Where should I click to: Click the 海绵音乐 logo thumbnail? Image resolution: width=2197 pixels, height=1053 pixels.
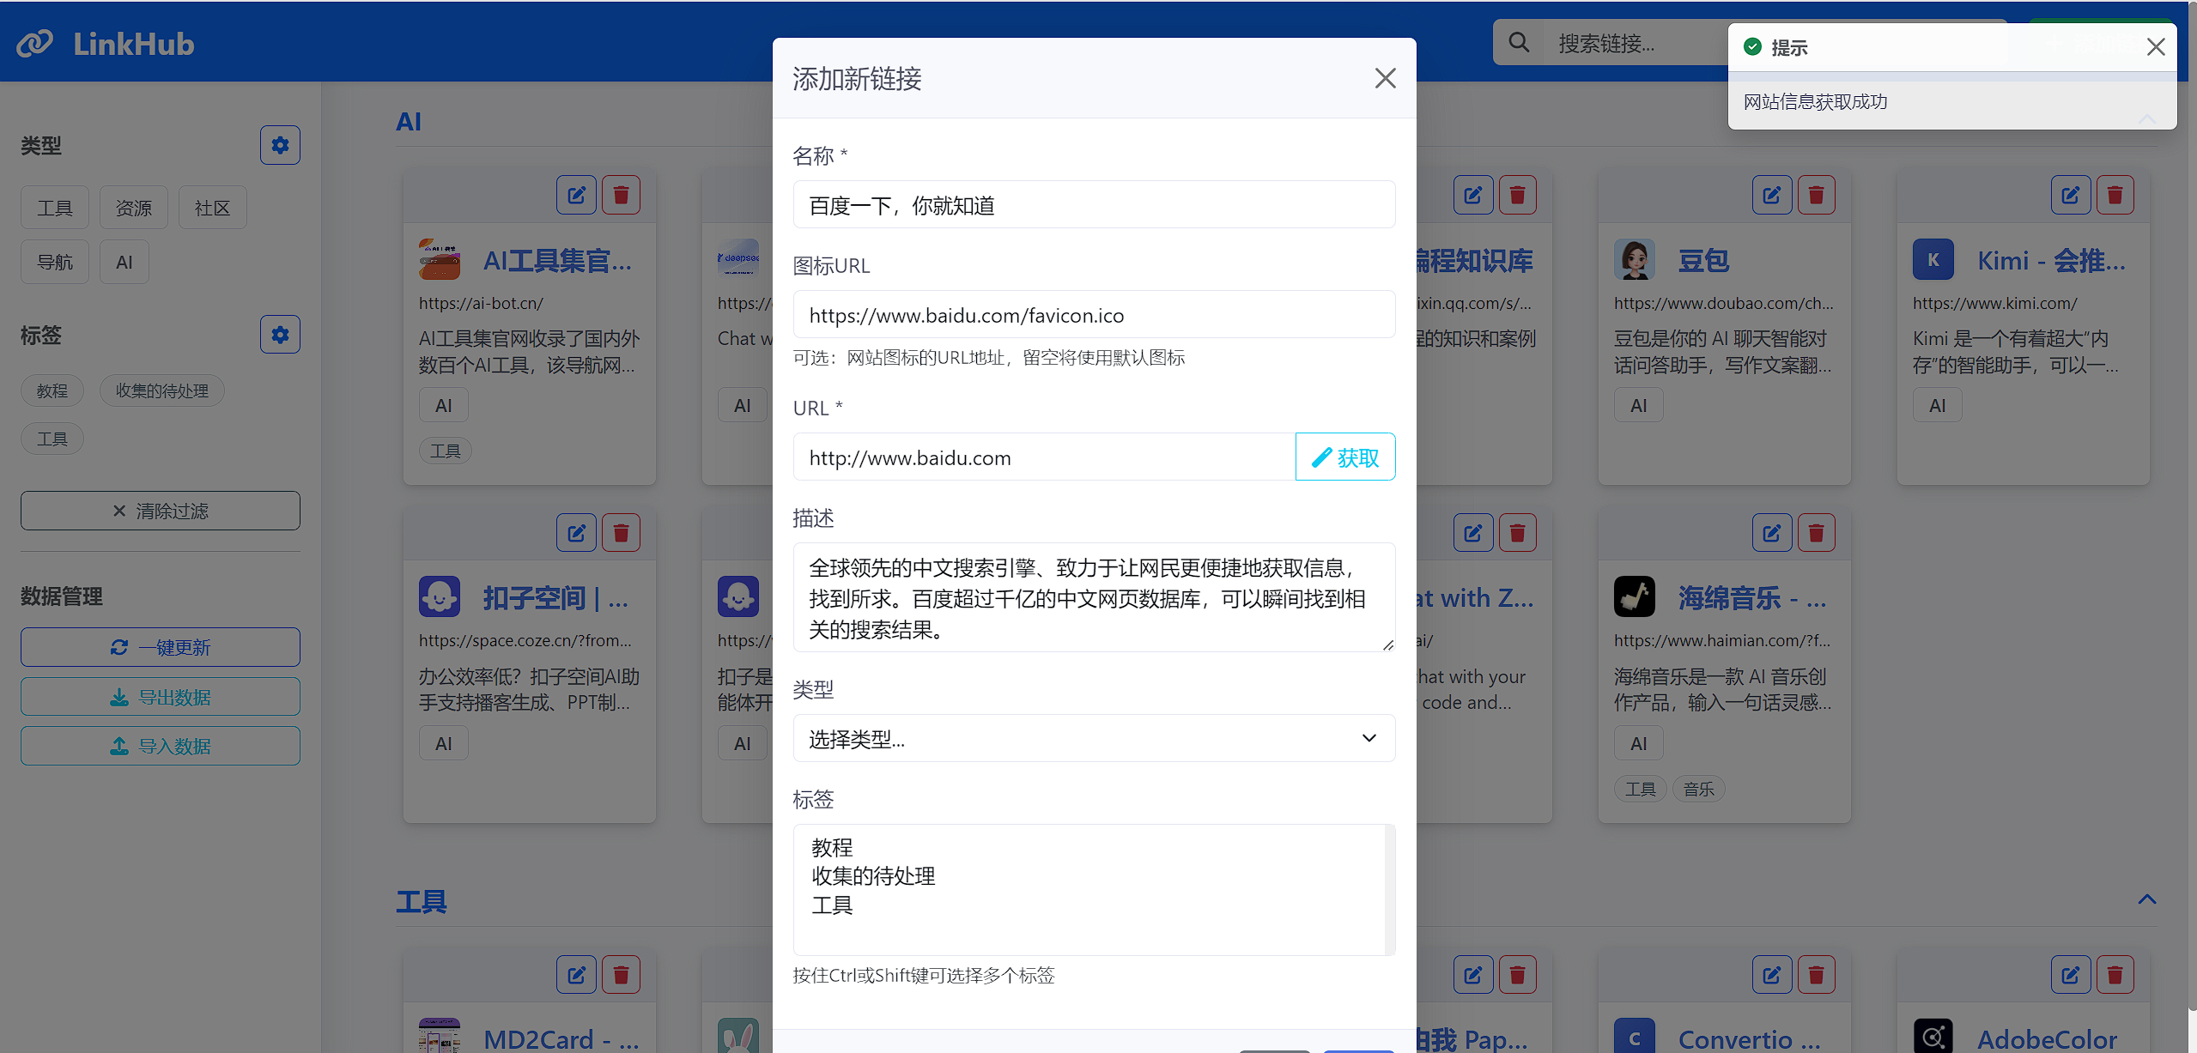point(1634,596)
